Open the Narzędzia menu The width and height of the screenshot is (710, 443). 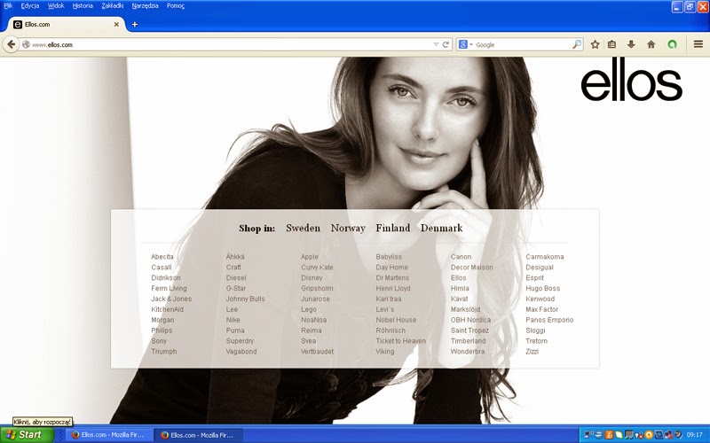tap(145, 5)
